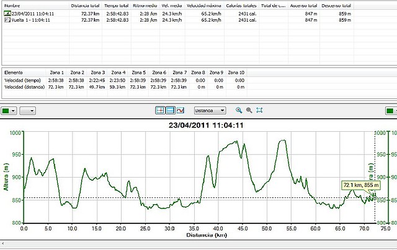
Task: Sort by the Vel. media column header
Action: click(x=172, y=6)
